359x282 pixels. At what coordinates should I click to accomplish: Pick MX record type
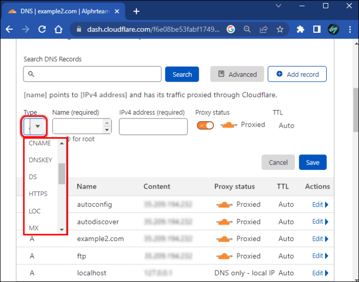tap(34, 228)
